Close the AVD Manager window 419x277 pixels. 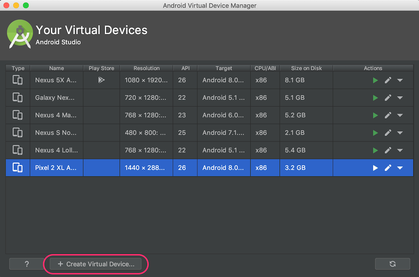pyautogui.click(x=6, y=5)
